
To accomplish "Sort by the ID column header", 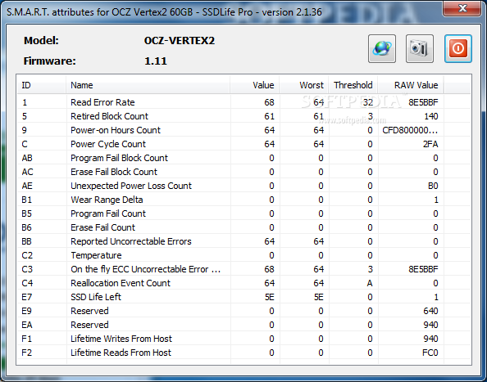I will (x=41, y=85).
